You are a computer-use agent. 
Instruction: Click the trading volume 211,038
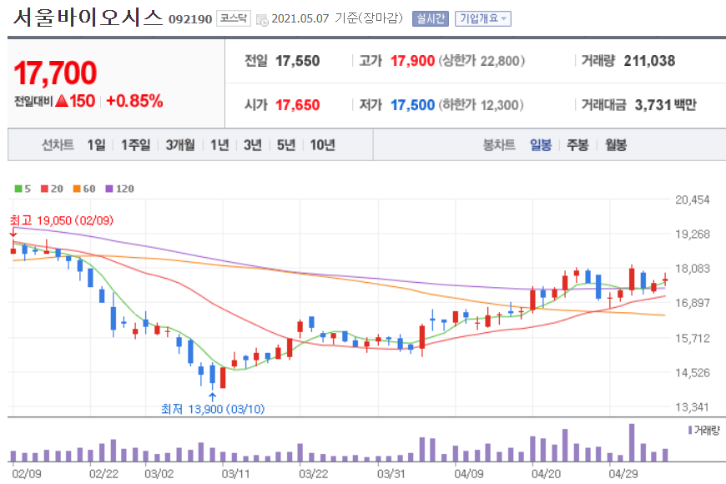click(649, 61)
